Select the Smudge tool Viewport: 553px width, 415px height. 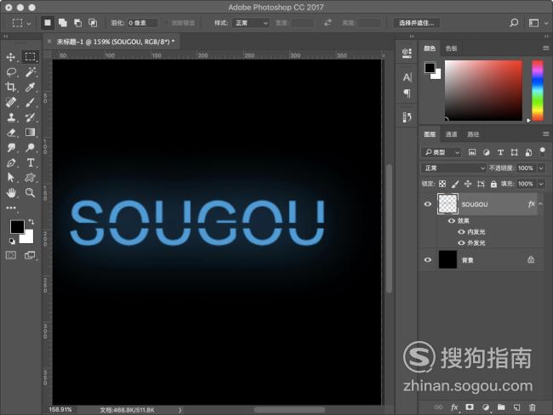click(x=11, y=148)
